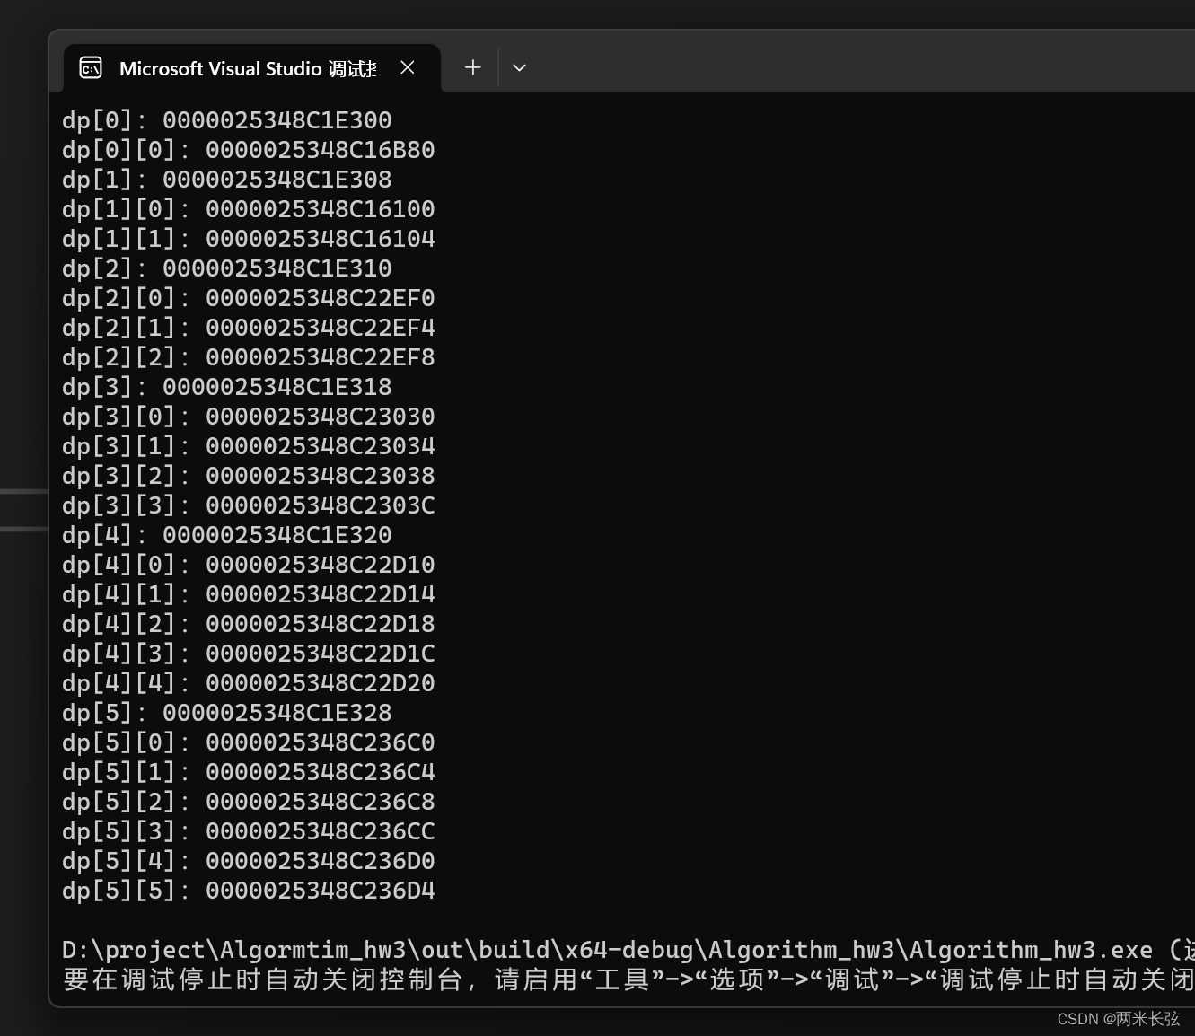Click the terminal icon on the tab
Screen dimensions: 1195x1036
coord(91,68)
